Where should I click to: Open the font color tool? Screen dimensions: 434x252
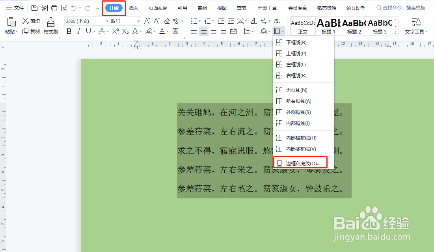pos(162,31)
